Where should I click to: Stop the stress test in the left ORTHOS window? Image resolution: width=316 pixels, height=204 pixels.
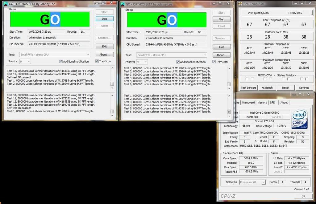click(104, 19)
